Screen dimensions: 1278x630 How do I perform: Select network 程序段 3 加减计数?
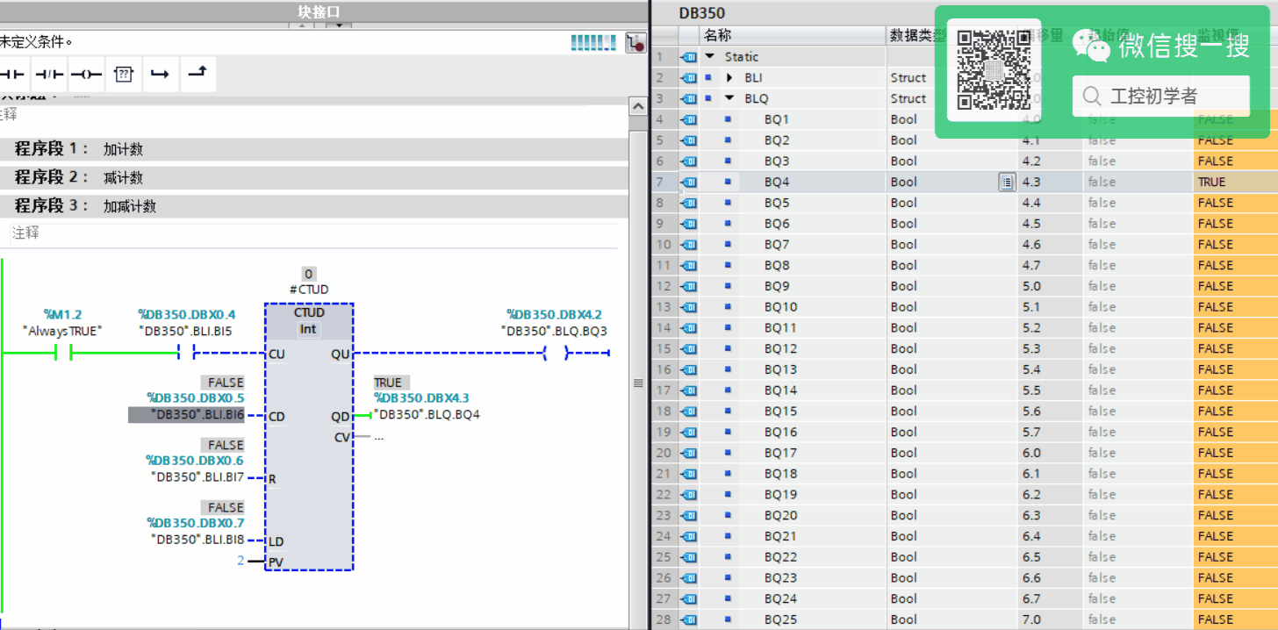point(314,206)
